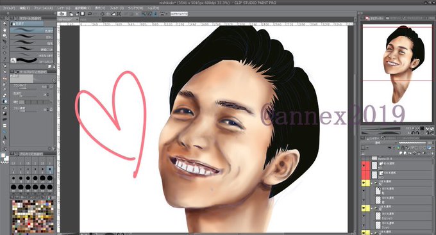Collapse the second yellow-marked layer folder

click(372, 207)
